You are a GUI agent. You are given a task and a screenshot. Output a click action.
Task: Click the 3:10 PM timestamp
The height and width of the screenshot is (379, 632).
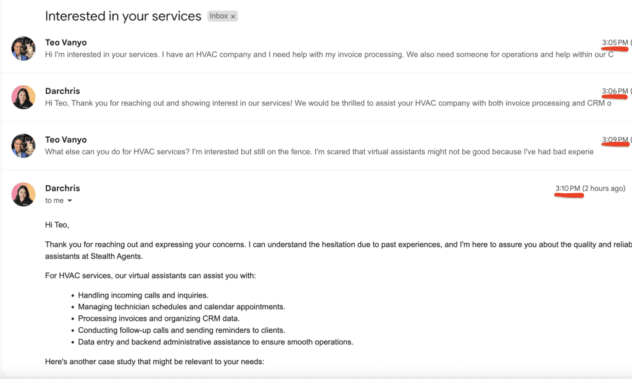(568, 188)
